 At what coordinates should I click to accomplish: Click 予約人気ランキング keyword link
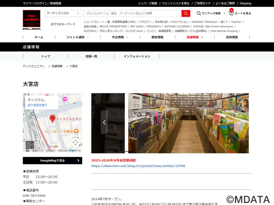[x=111, y=31]
